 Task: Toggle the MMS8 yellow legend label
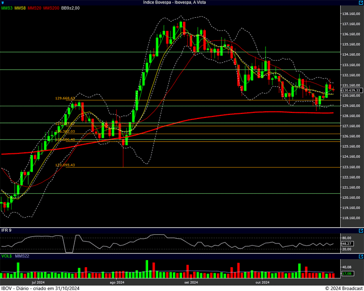[20, 9]
